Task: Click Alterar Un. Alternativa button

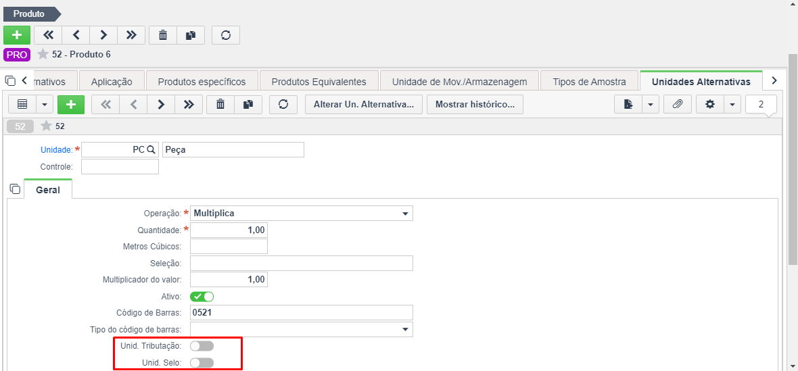Action: (x=364, y=104)
